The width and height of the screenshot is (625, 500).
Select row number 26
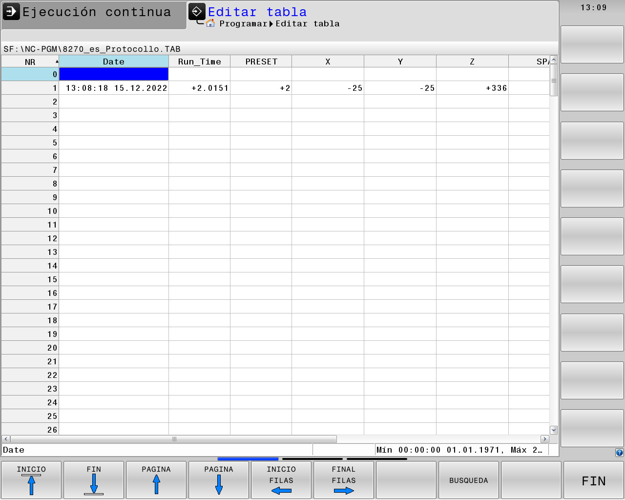(x=30, y=429)
